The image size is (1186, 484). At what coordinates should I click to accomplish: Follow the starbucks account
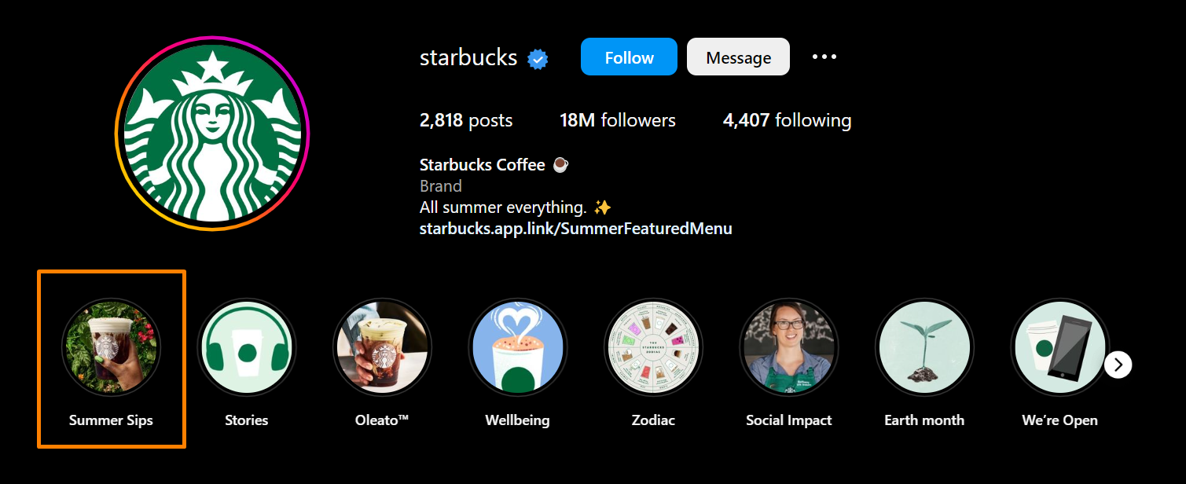[x=628, y=57]
